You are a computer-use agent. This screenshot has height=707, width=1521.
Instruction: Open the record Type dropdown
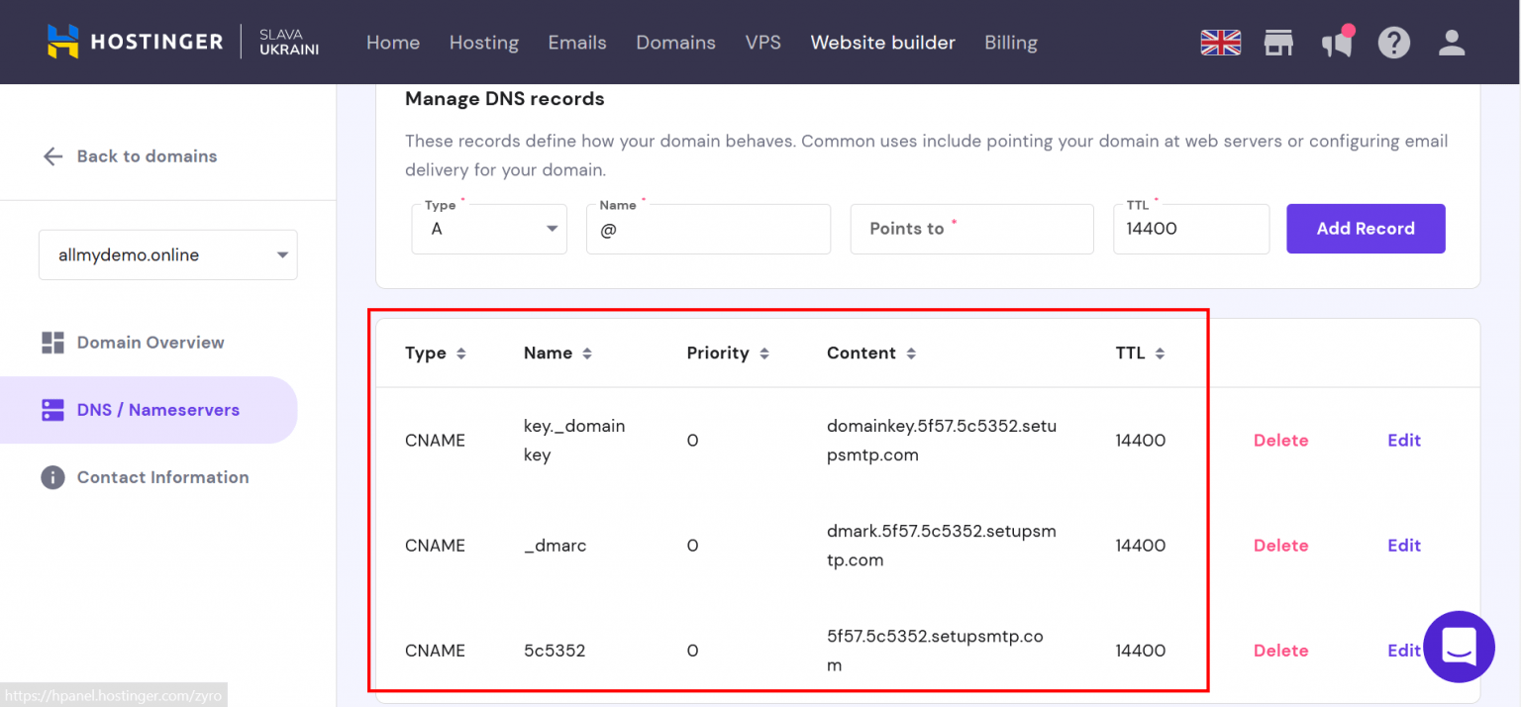[489, 229]
